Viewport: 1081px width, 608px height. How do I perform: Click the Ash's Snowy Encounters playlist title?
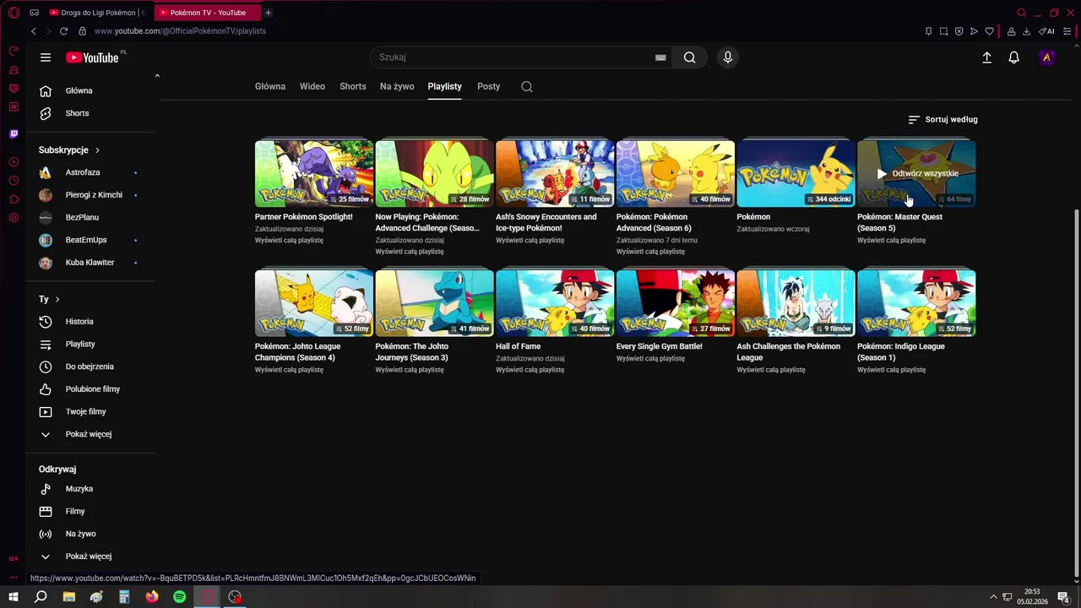tap(546, 222)
